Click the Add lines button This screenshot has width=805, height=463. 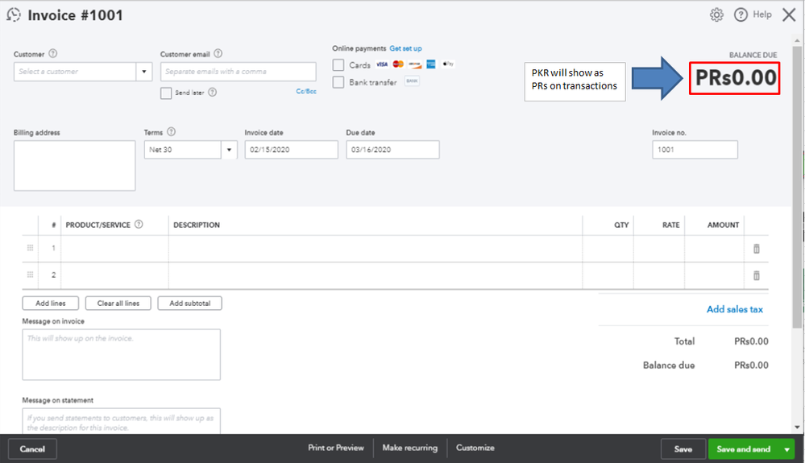(50, 303)
